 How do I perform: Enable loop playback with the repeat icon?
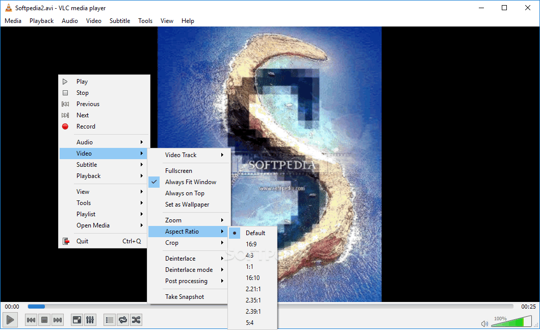123,320
